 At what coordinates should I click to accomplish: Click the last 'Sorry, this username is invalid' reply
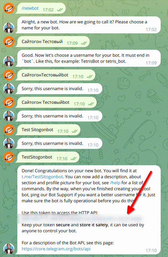click(59, 144)
